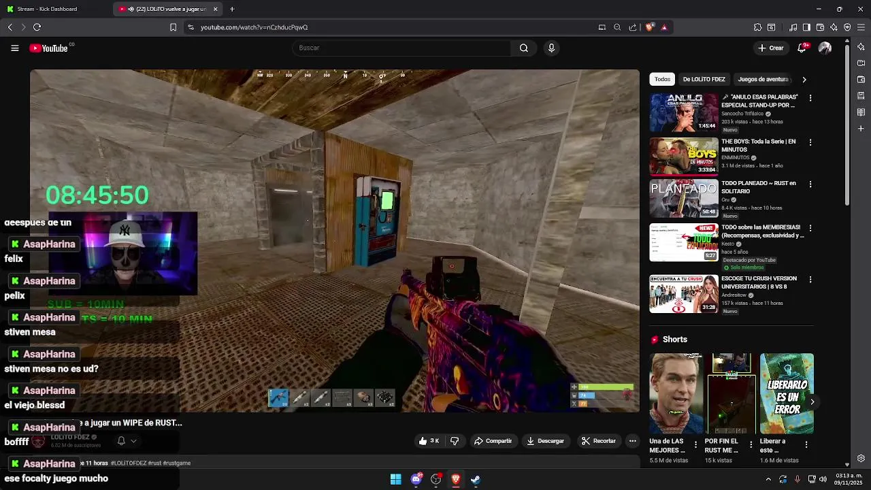Open options for Una de LAS MEJORES short
871x490 pixels.
[695, 444]
